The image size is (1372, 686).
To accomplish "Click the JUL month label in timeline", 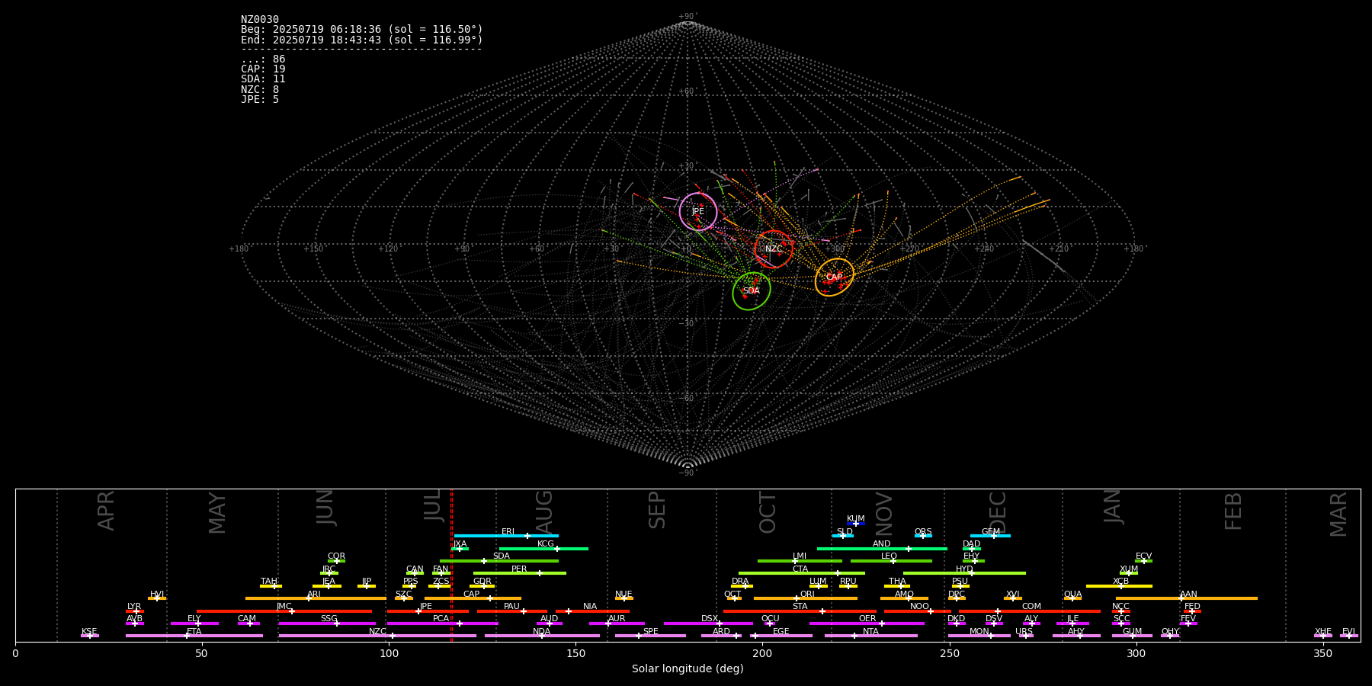I will [x=432, y=505].
